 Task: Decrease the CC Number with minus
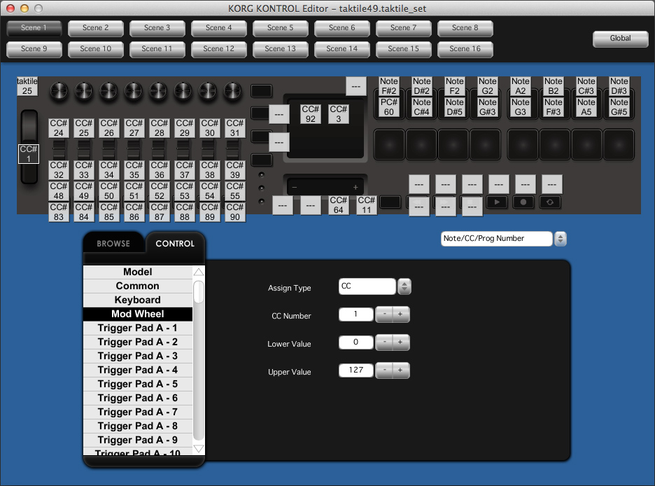pos(384,314)
